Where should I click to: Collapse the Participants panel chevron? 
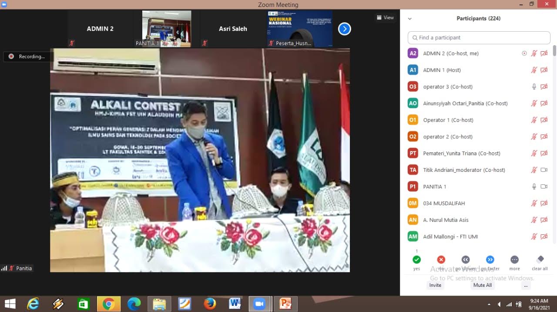point(409,19)
